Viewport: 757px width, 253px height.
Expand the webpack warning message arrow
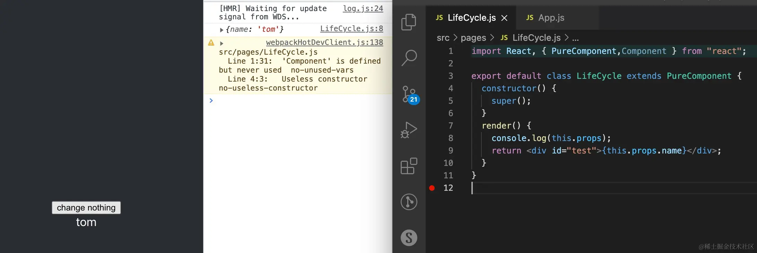coord(221,44)
